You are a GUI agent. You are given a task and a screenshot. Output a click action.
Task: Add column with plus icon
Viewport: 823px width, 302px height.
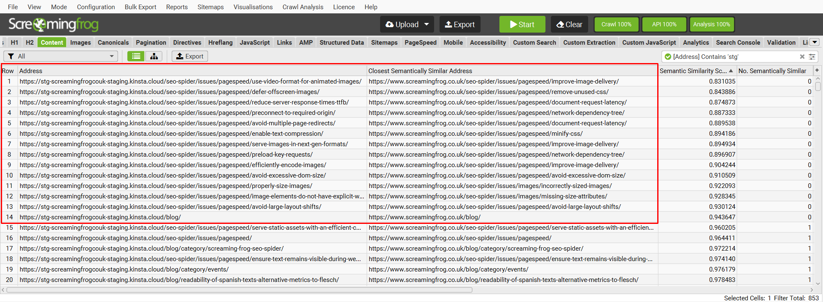coord(817,70)
